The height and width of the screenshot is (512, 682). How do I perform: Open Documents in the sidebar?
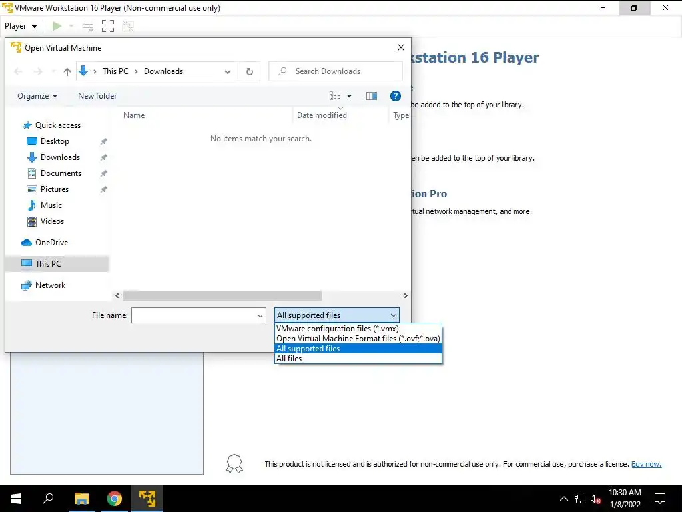point(61,173)
